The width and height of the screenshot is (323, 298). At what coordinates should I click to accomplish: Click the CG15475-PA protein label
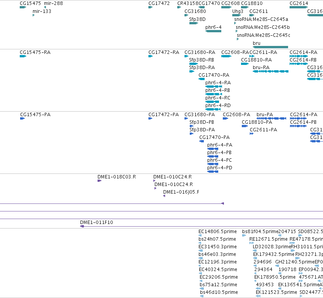click(x=35, y=115)
